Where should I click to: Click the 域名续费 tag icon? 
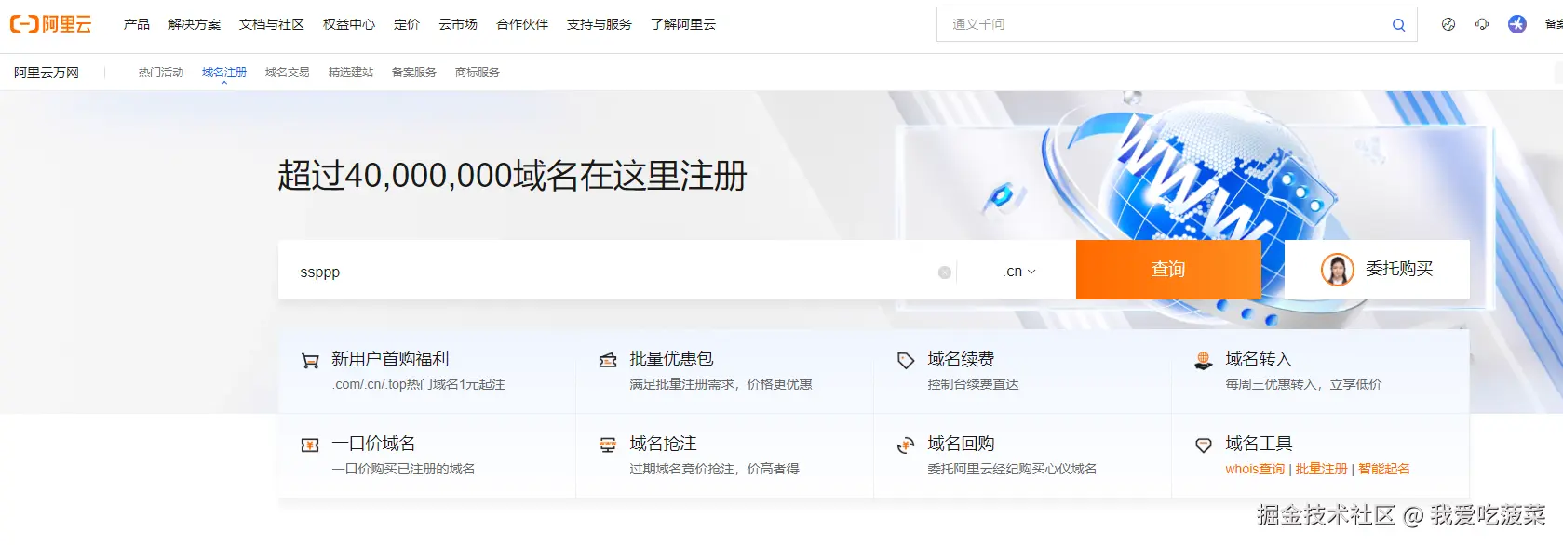click(906, 360)
